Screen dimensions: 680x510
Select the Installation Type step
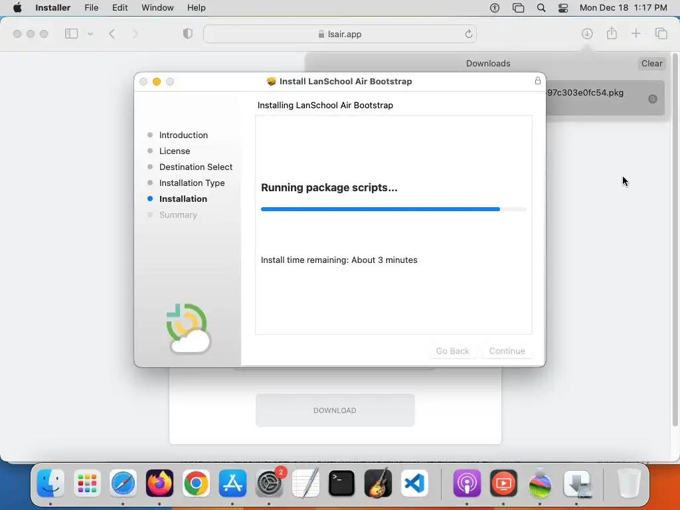192,183
